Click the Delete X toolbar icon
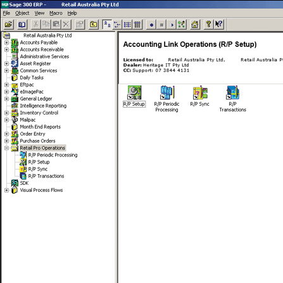This screenshot has height=283, width=283. (x=66, y=25)
